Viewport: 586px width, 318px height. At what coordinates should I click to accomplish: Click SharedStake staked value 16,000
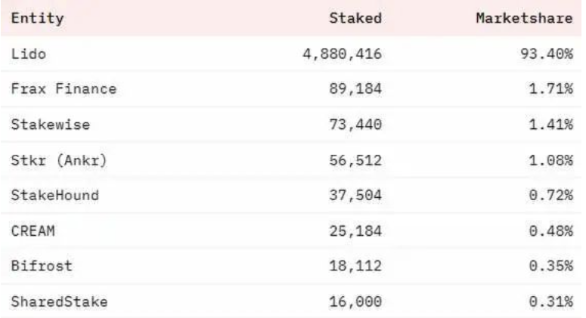(x=355, y=302)
